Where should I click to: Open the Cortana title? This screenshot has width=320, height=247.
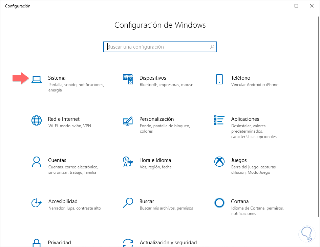[240, 201]
